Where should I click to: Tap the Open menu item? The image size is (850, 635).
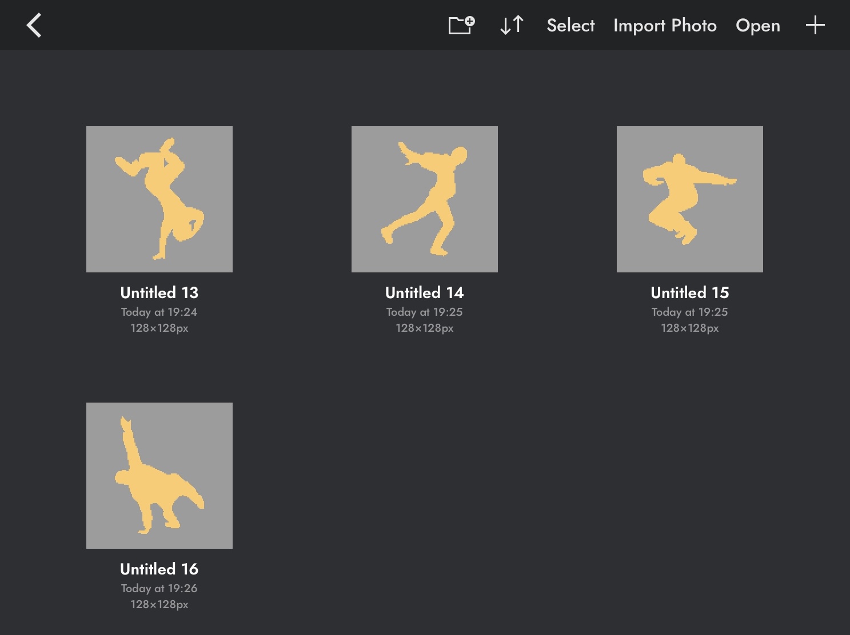click(x=757, y=26)
